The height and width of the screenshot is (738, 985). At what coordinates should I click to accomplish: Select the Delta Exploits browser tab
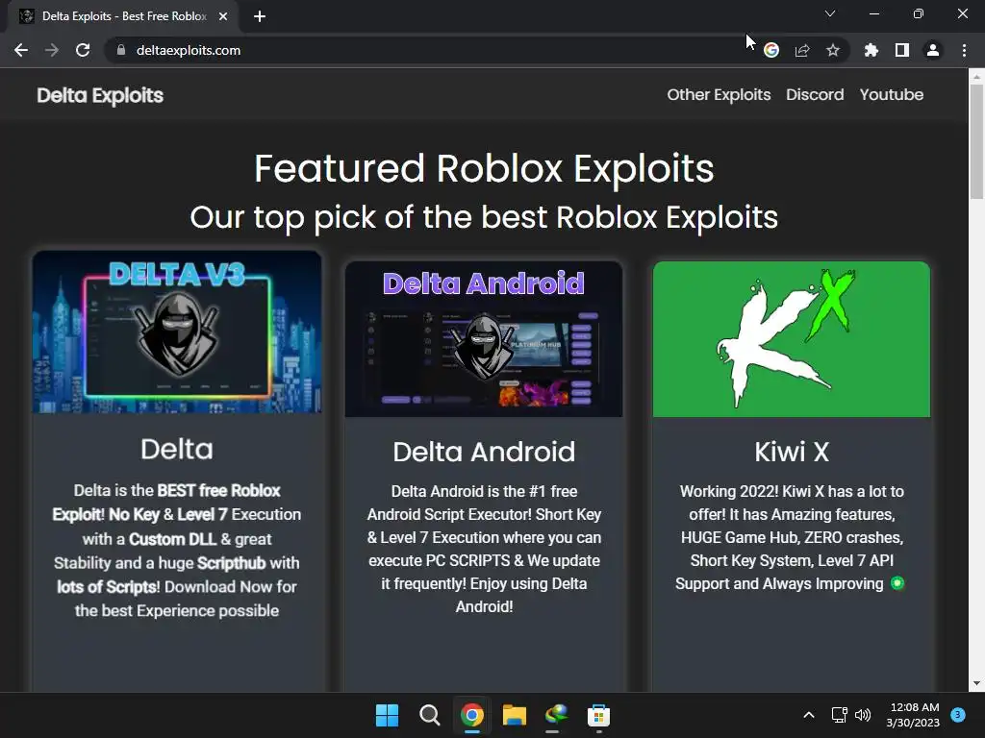pos(123,16)
